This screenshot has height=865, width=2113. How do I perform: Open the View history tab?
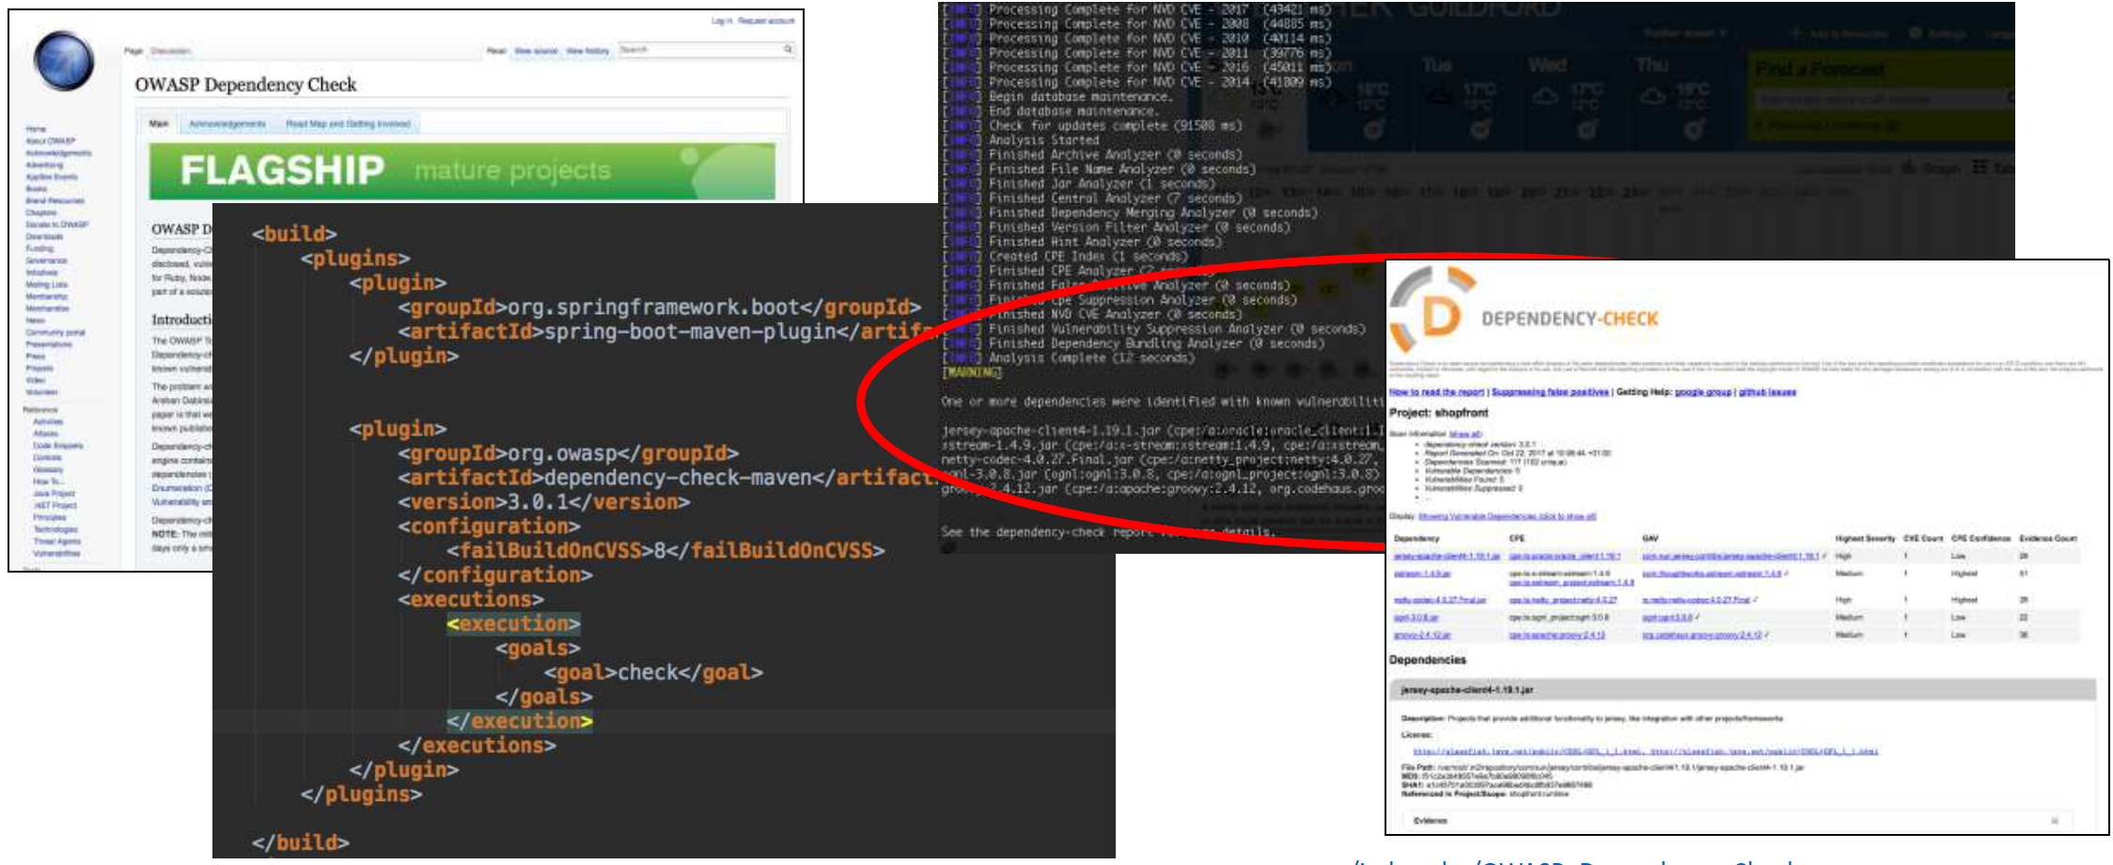(x=587, y=51)
